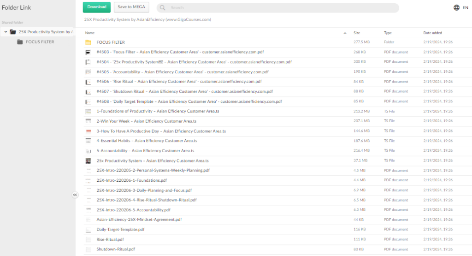The height and width of the screenshot is (256, 472).
Task: Click thumbnail icon of #4507 Shutdown Ritual pdf
Action: (x=88, y=92)
